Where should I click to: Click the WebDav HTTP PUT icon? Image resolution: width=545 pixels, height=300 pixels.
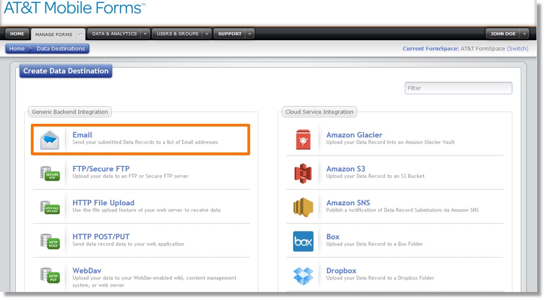coord(49,275)
